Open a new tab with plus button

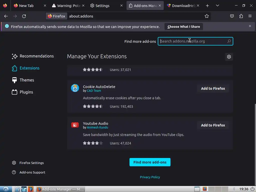tap(207, 6)
